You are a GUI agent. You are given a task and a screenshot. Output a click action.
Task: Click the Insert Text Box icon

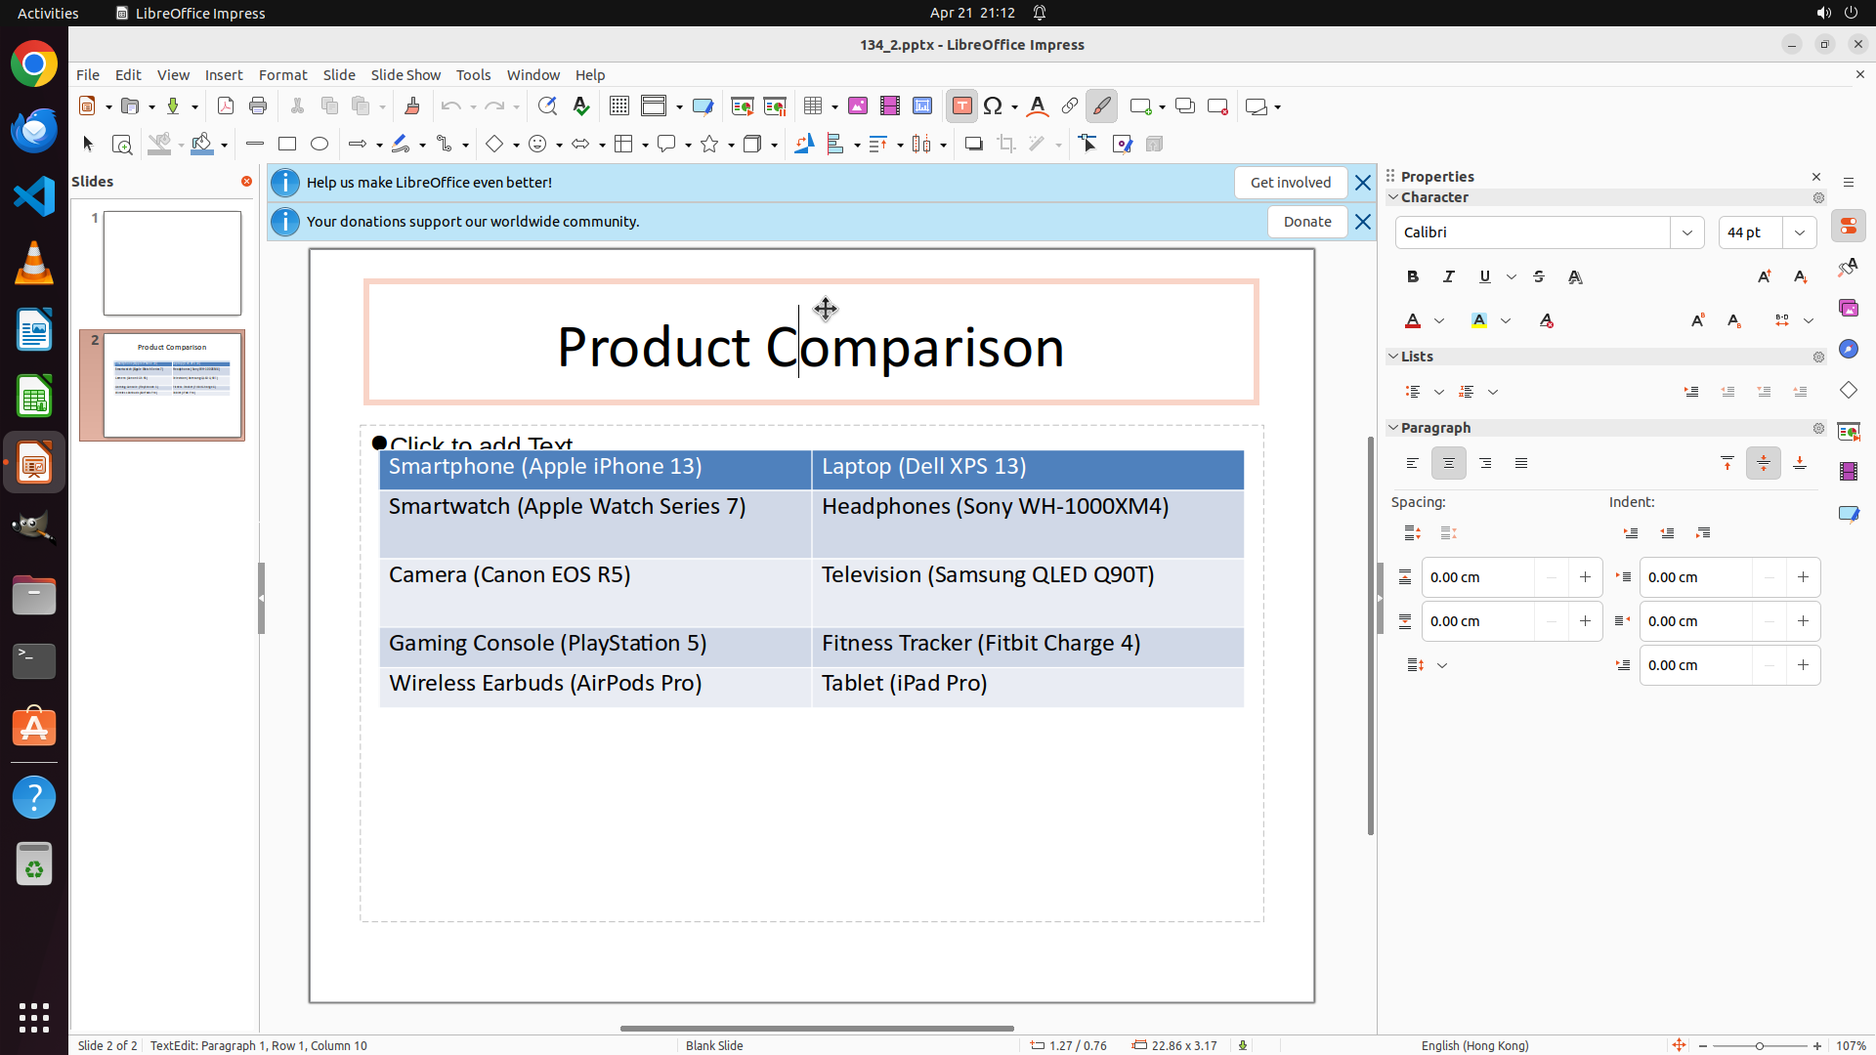[x=961, y=106]
